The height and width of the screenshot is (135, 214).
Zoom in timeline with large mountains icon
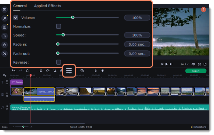[x=31, y=127]
